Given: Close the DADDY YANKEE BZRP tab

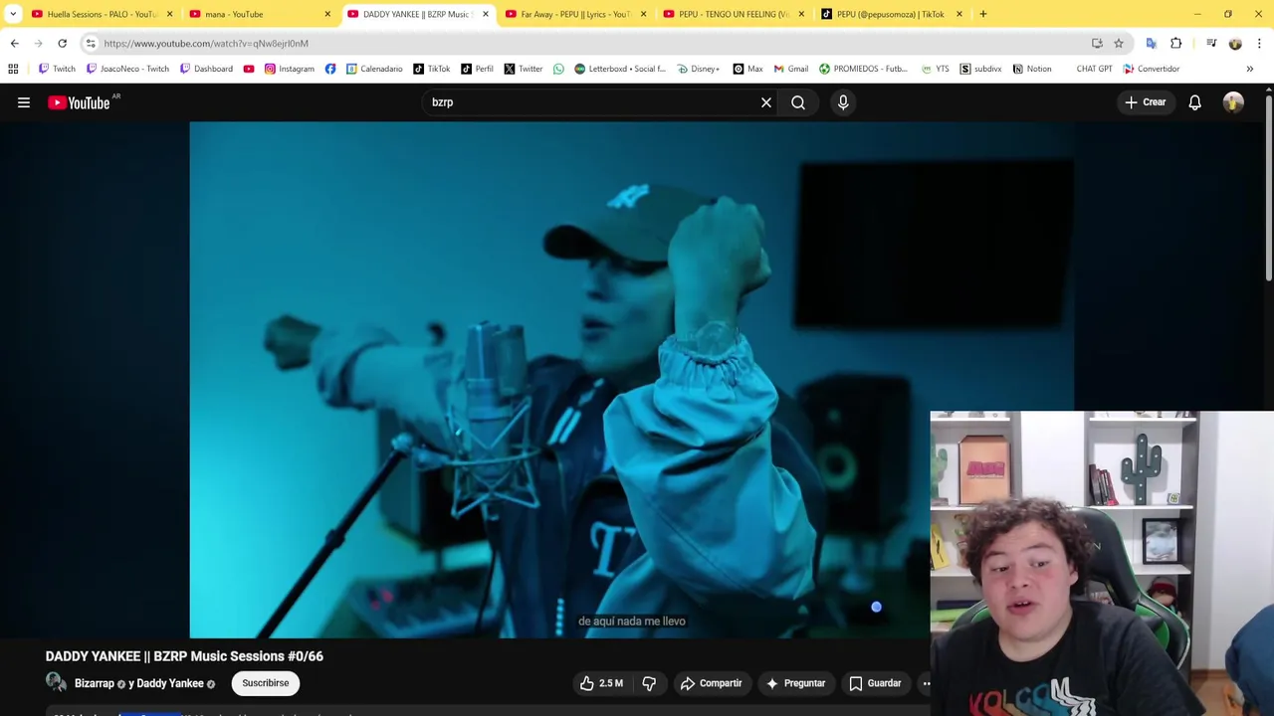Looking at the screenshot, I should click(486, 14).
